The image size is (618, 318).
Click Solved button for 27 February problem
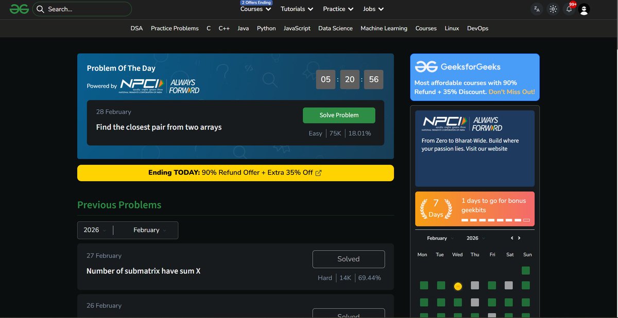point(348,259)
